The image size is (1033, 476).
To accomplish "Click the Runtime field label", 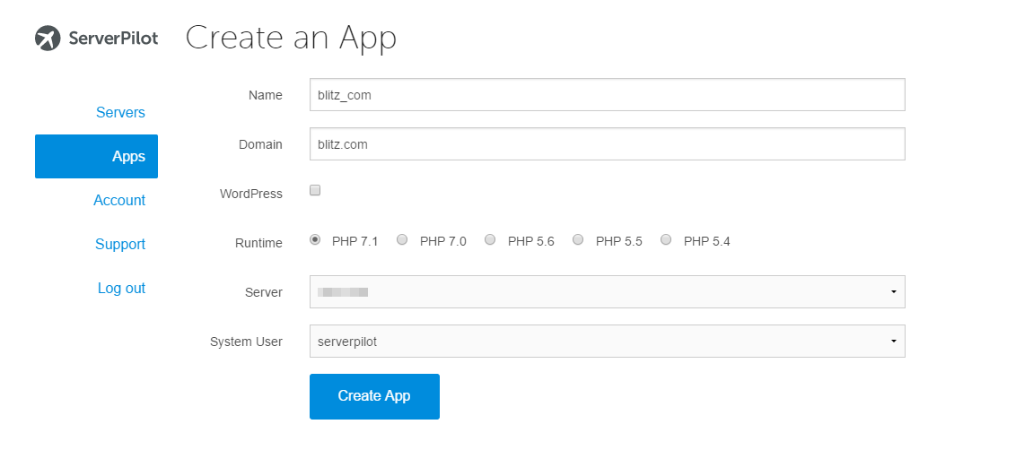I will [258, 243].
